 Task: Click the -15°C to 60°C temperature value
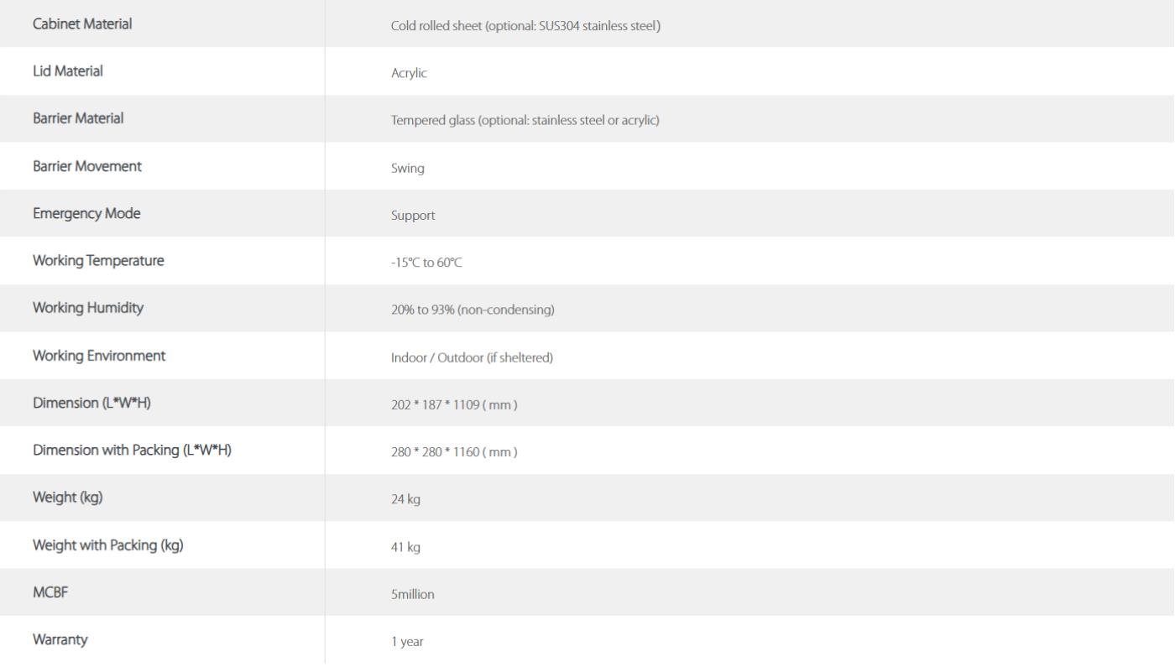click(x=426, y=263)
